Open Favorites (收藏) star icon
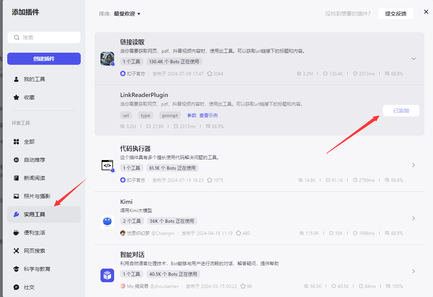 (16, 97)
